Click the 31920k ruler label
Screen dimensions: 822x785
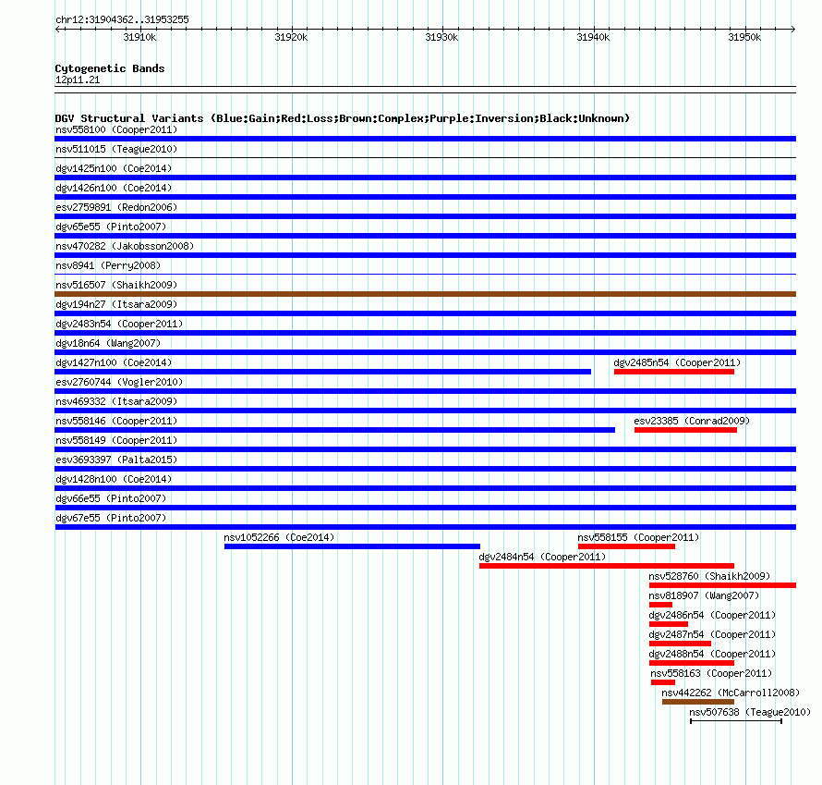[291, 37]
